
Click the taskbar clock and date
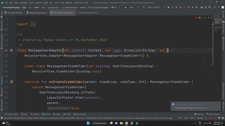point(217,123)
